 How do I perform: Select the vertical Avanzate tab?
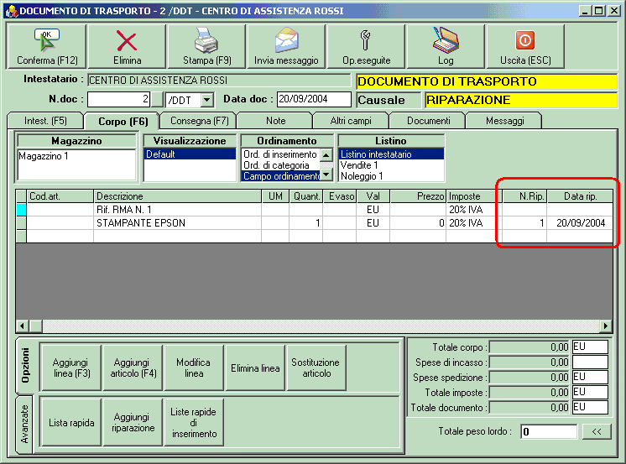click(25, 424)
